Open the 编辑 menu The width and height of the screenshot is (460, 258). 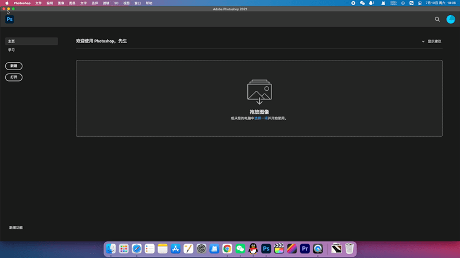point(50,3)
